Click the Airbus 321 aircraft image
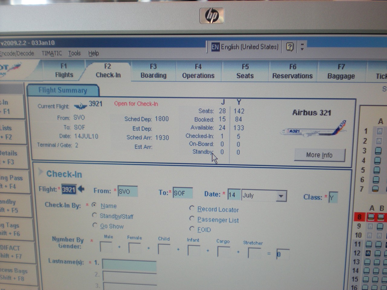 click(x=314, y=128)
